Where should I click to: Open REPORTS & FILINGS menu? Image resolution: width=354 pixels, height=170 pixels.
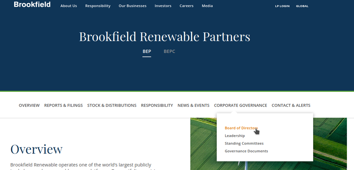[63, 105]
